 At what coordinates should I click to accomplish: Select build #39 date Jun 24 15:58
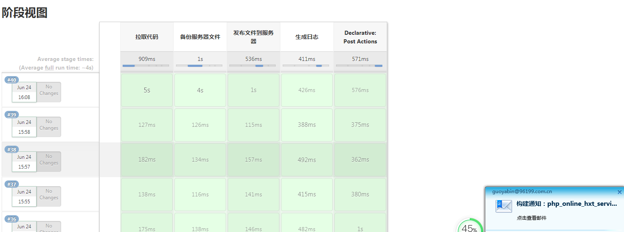24,127
